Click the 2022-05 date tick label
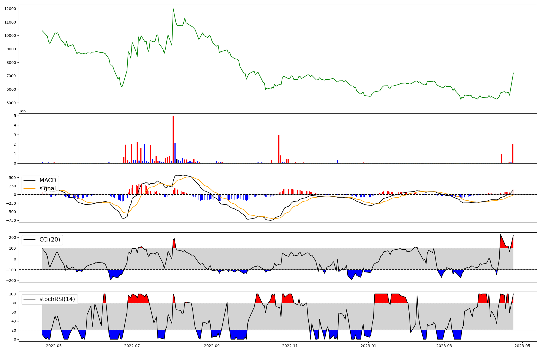Screen dimensions: 541x352 (54, 346)
